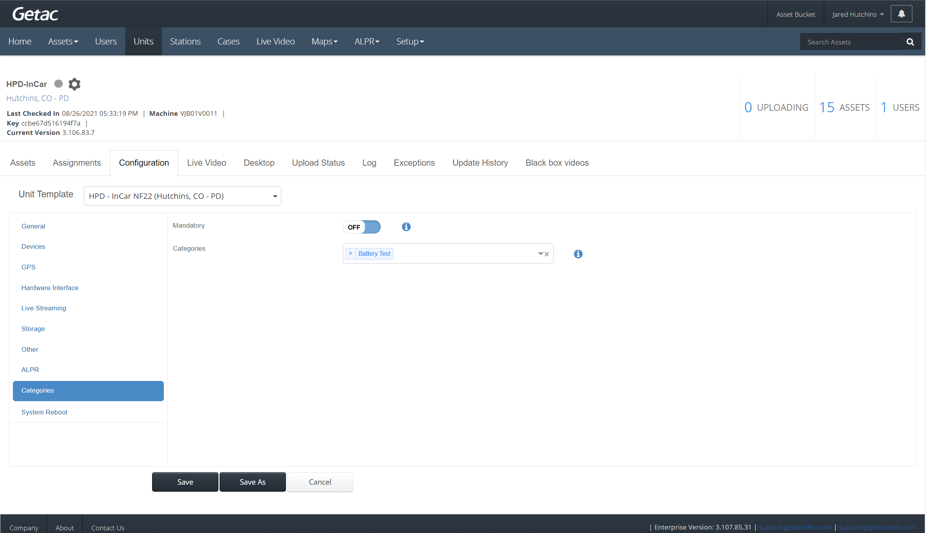Select Units in navigation bar

click(144, 41)
